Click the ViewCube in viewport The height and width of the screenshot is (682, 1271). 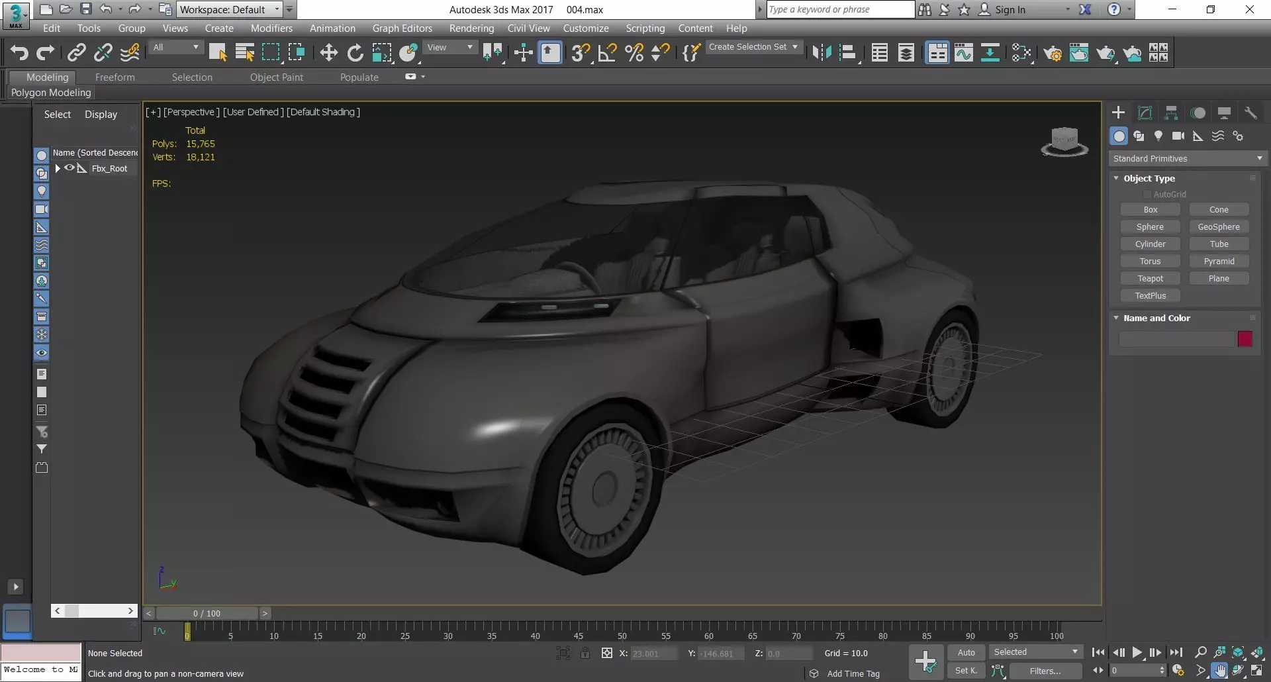1064,141
